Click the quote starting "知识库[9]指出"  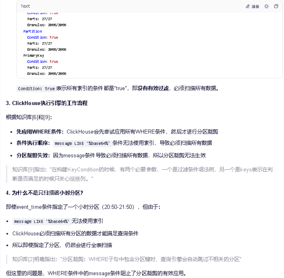[x=142, y=174]
